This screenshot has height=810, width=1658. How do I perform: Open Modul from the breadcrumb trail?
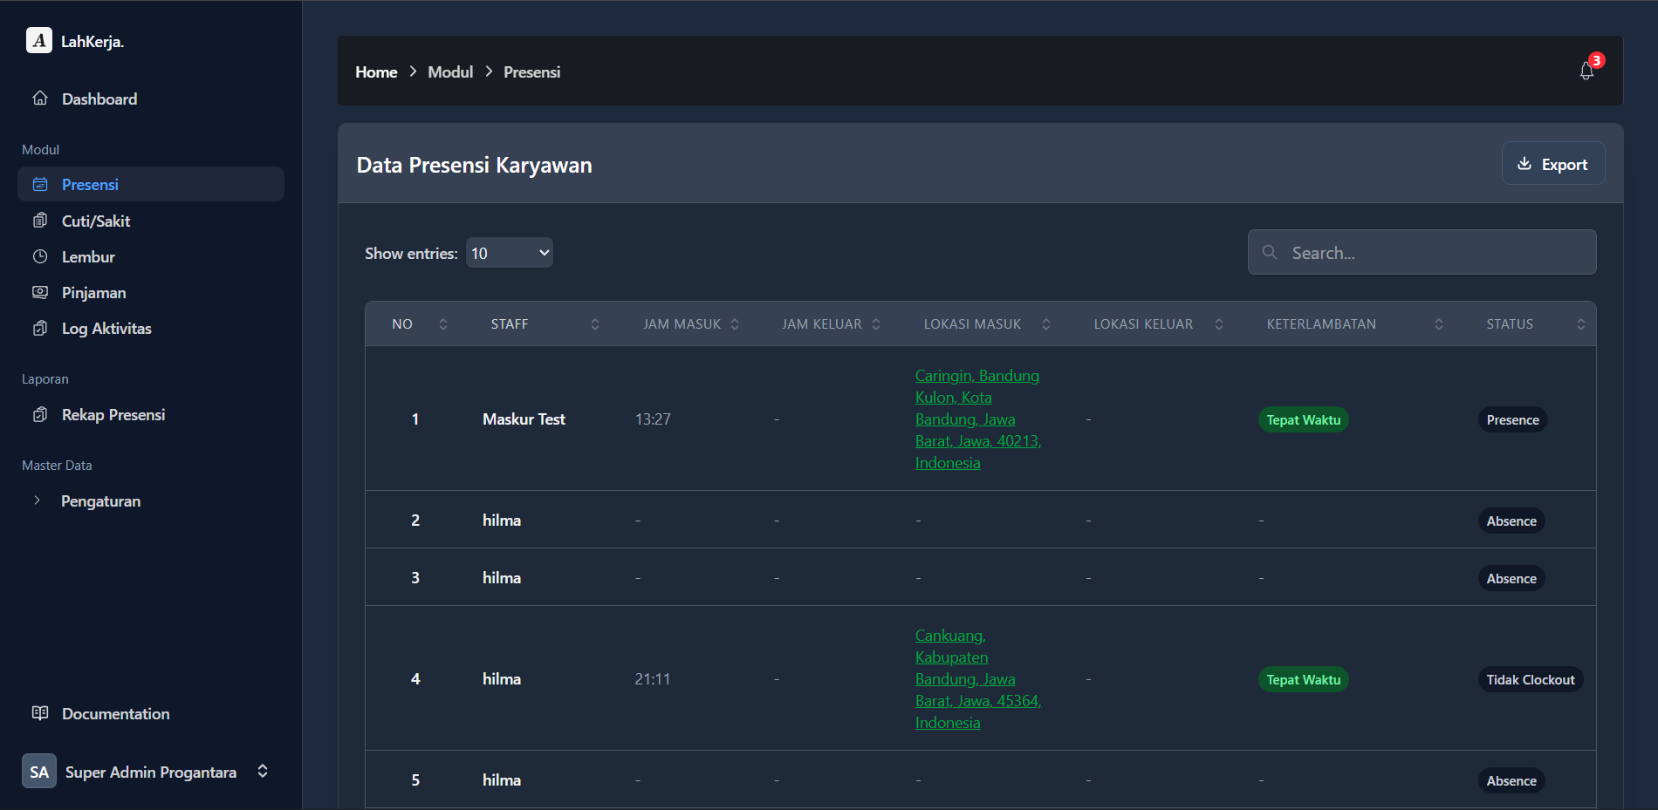[450, 71]
